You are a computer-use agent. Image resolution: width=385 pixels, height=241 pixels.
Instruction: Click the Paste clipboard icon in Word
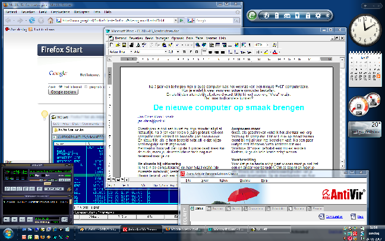(x=164, y=45)
